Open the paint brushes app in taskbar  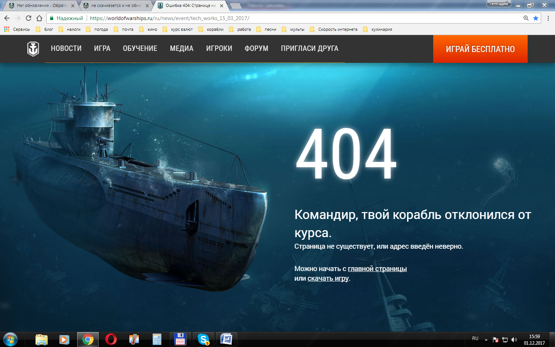[134, 340]
